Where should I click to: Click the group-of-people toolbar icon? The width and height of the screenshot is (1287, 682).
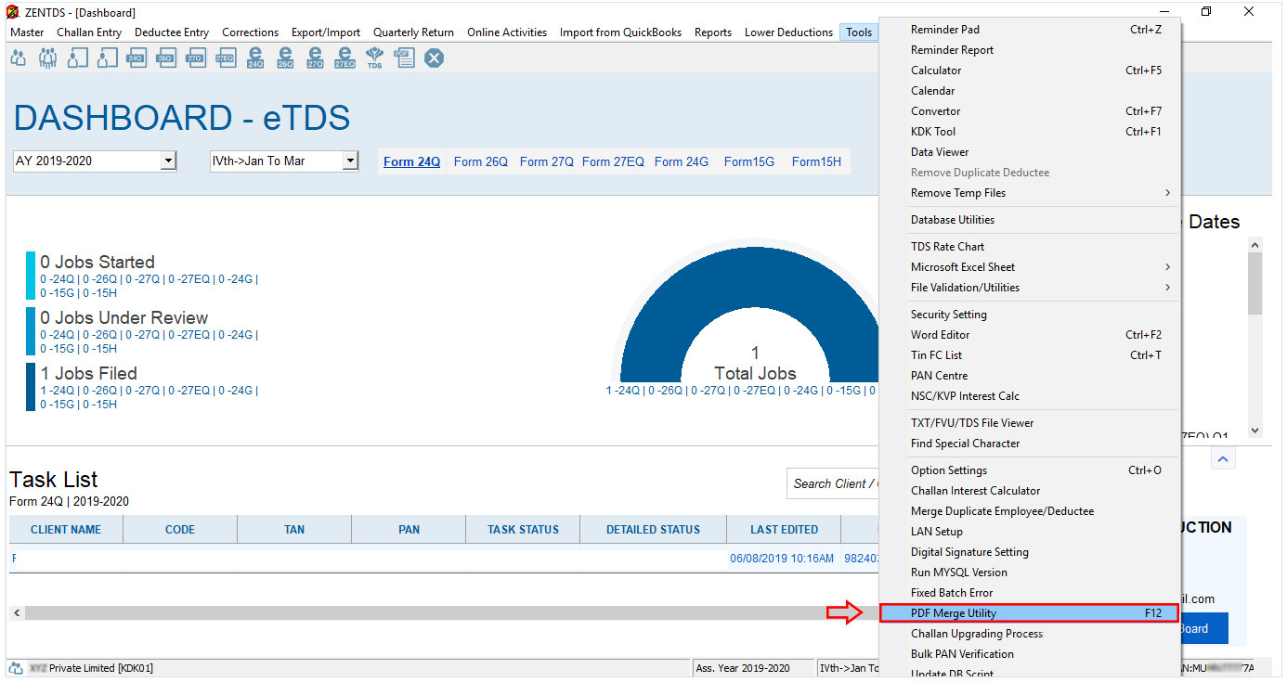click(47, 58)
